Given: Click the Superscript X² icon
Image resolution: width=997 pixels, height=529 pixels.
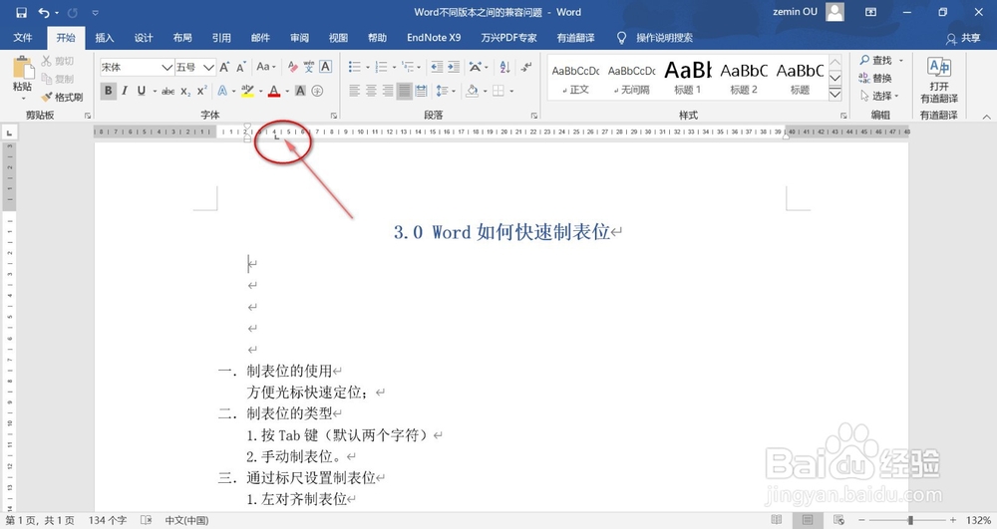Looking at the screenshot, I should point(201,92).
